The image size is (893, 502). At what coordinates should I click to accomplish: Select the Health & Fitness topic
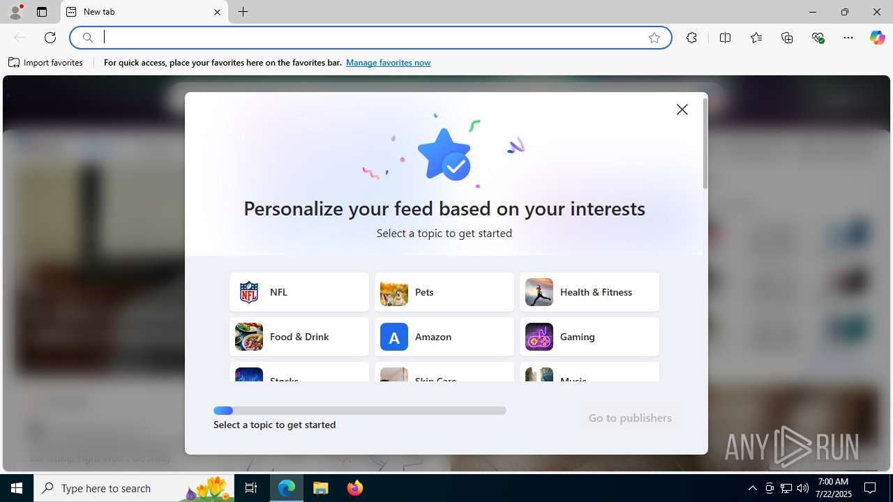tap(590, 292)
